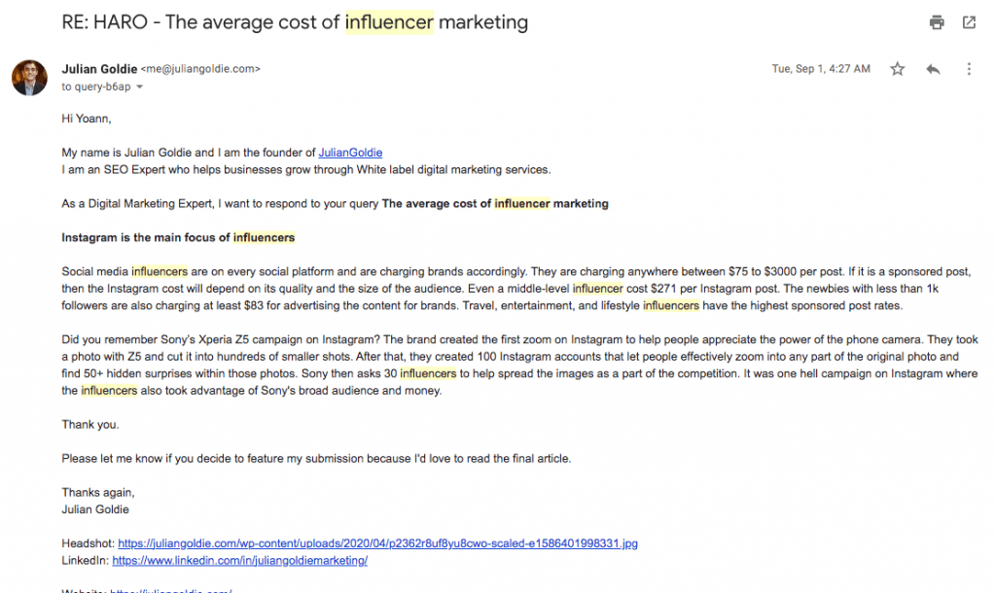Viewport: 996px width, 593px height.
Task: Star this message from Julian Goldie
Action: tap(897, 69)
